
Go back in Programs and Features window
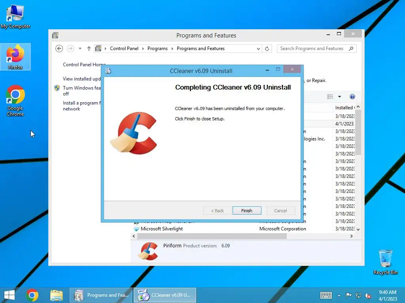click(59, 49)
